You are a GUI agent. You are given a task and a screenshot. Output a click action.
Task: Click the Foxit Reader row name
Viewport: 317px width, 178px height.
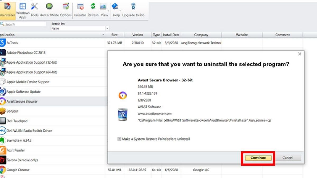(16, 150)
